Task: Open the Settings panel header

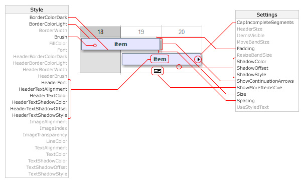Action: (x=267, y=15)
